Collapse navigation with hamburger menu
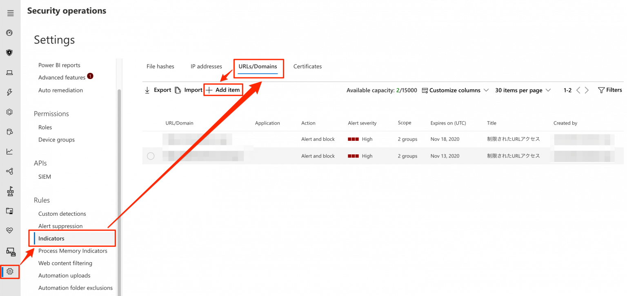This screenshot has width=627, height=296. 10,13
